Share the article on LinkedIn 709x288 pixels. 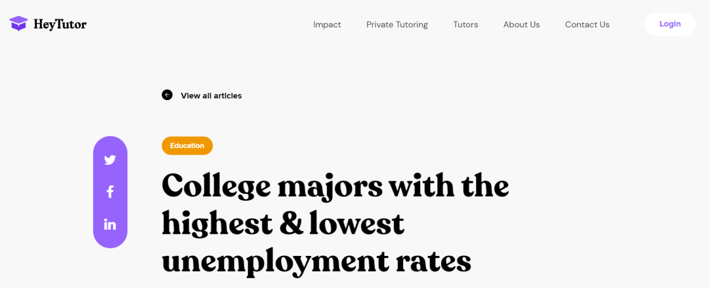tap(110, 225)
